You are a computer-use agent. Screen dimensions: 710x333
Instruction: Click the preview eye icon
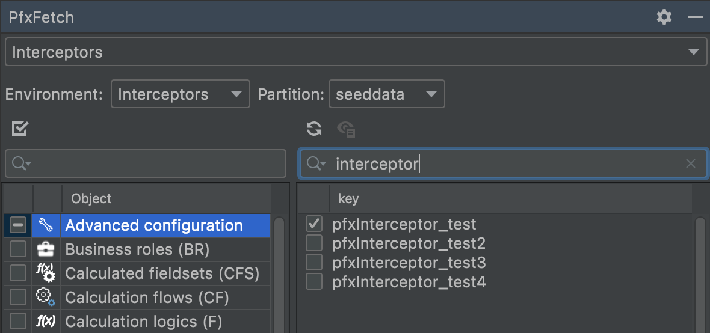pyautogui.click(x=346, y=129)
